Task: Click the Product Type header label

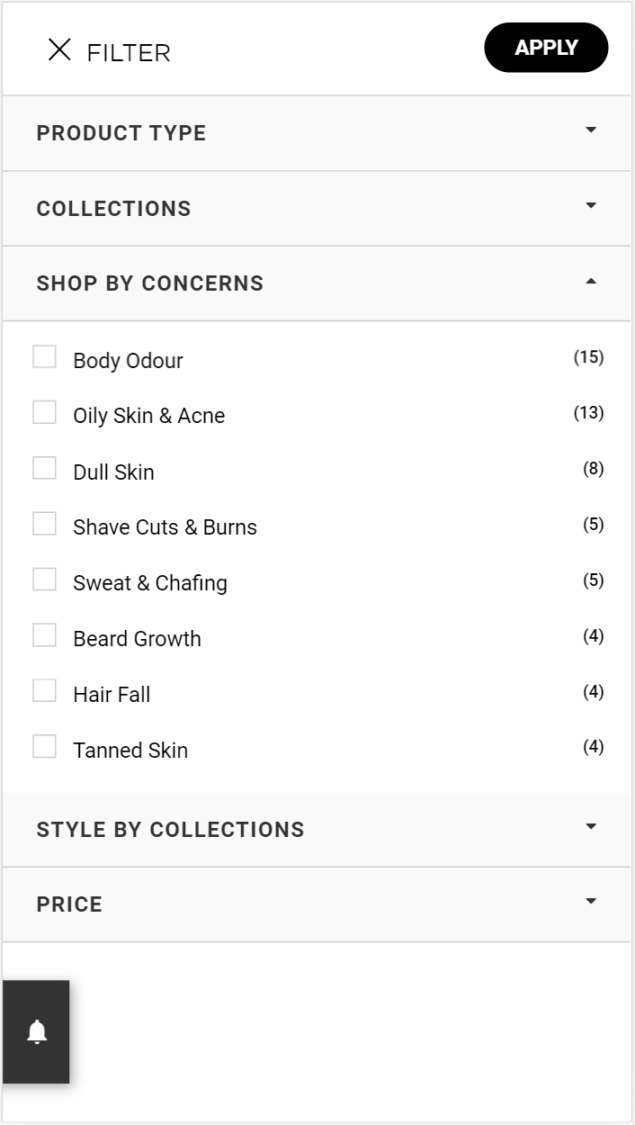Action: coord(121,133)
